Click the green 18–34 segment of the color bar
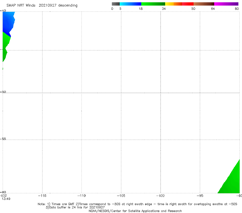The height and width of the screenshot is (213, 242). [x=153, y=4]
